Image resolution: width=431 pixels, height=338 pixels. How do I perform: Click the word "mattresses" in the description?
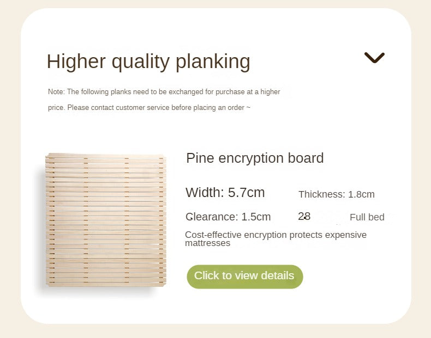(x=208, y=243)
